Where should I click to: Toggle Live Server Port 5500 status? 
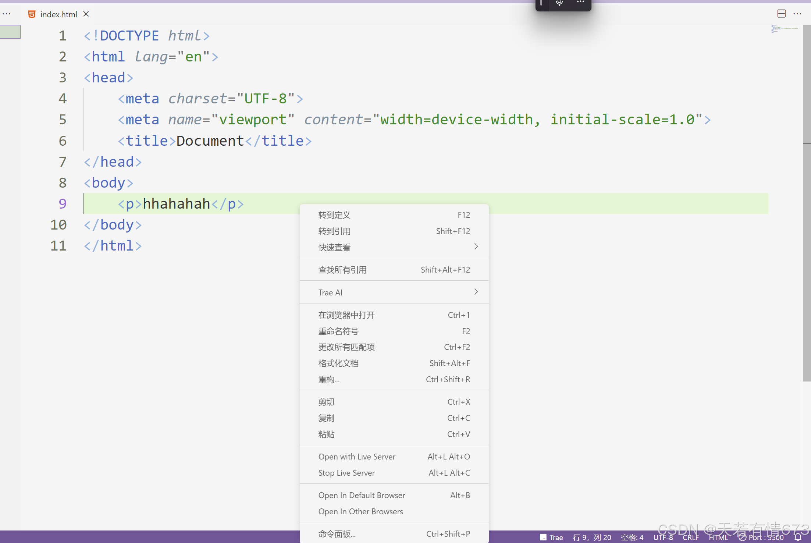761,537
